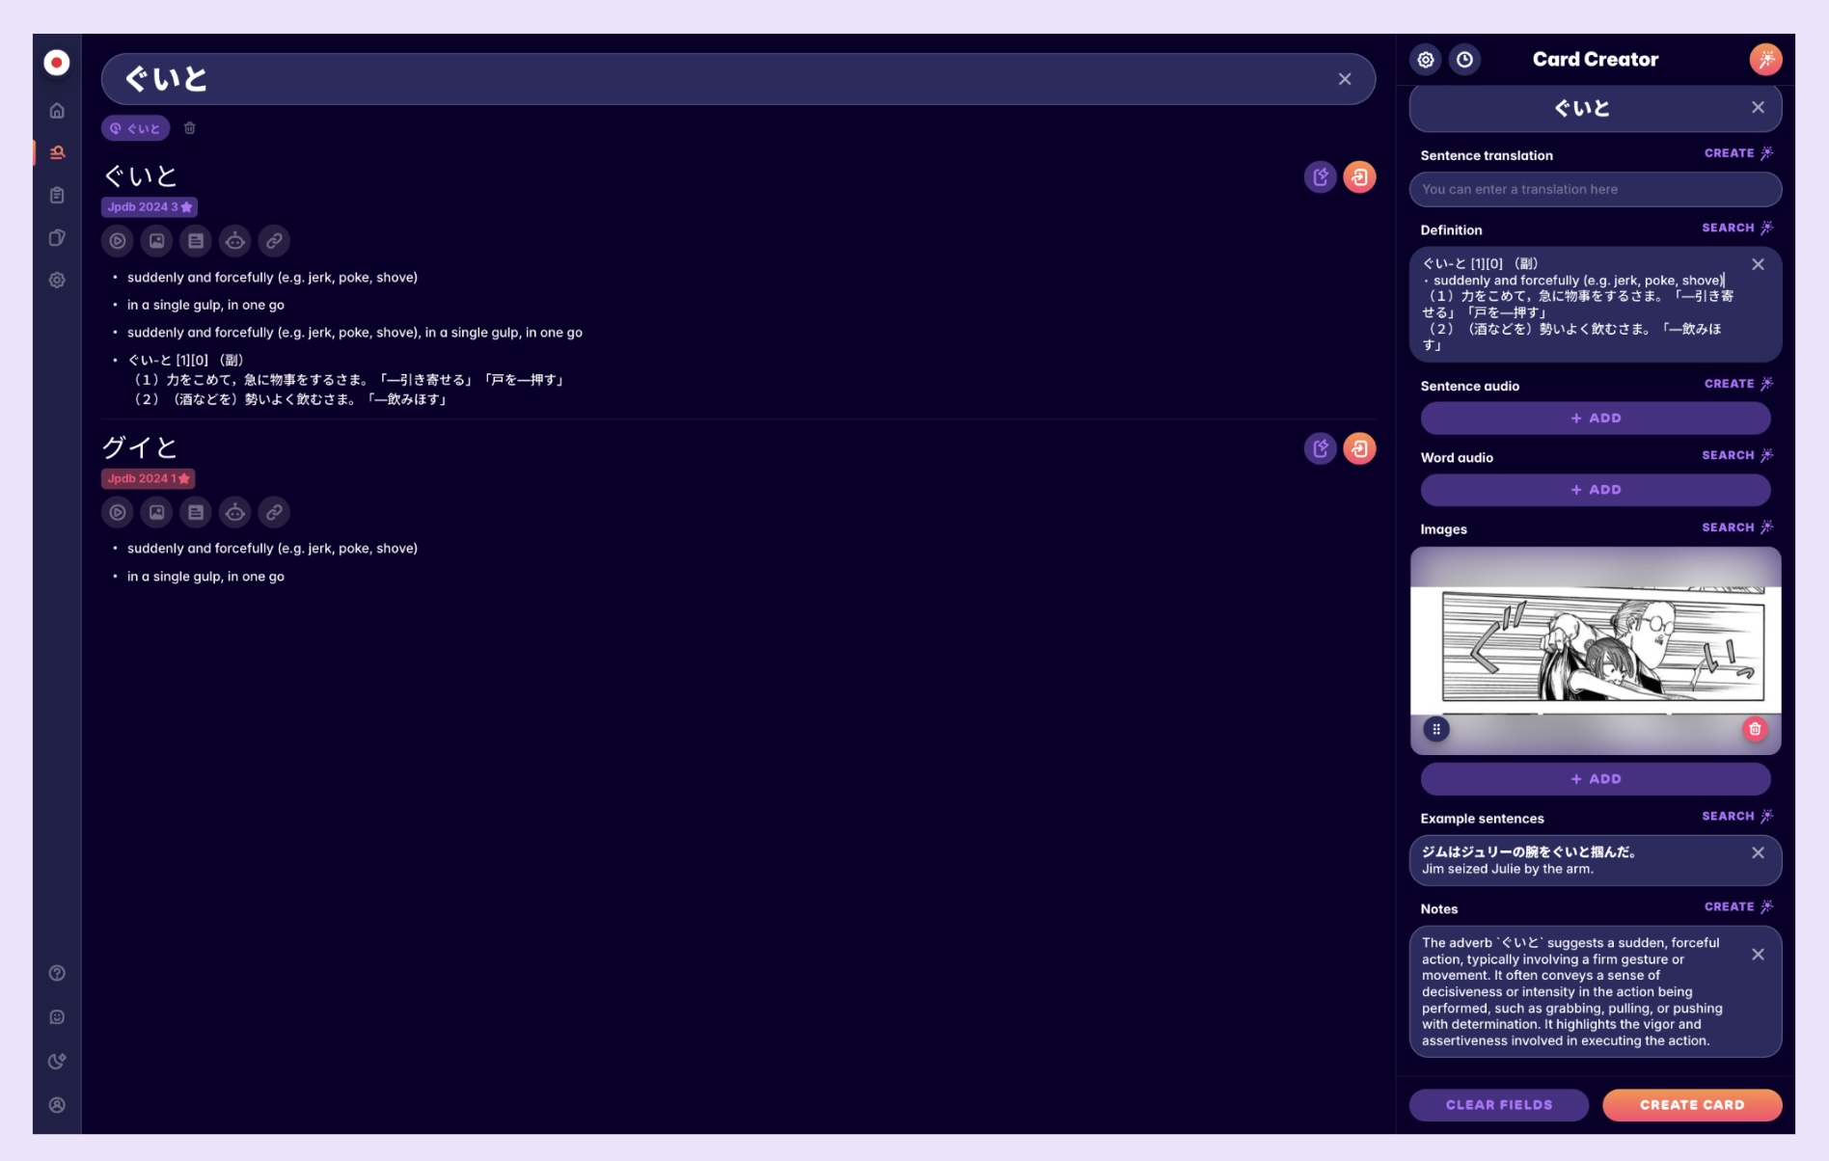Viewport: 1829px width, 1161px height.
Task: Clear the Notes field
Action: 1758,955
